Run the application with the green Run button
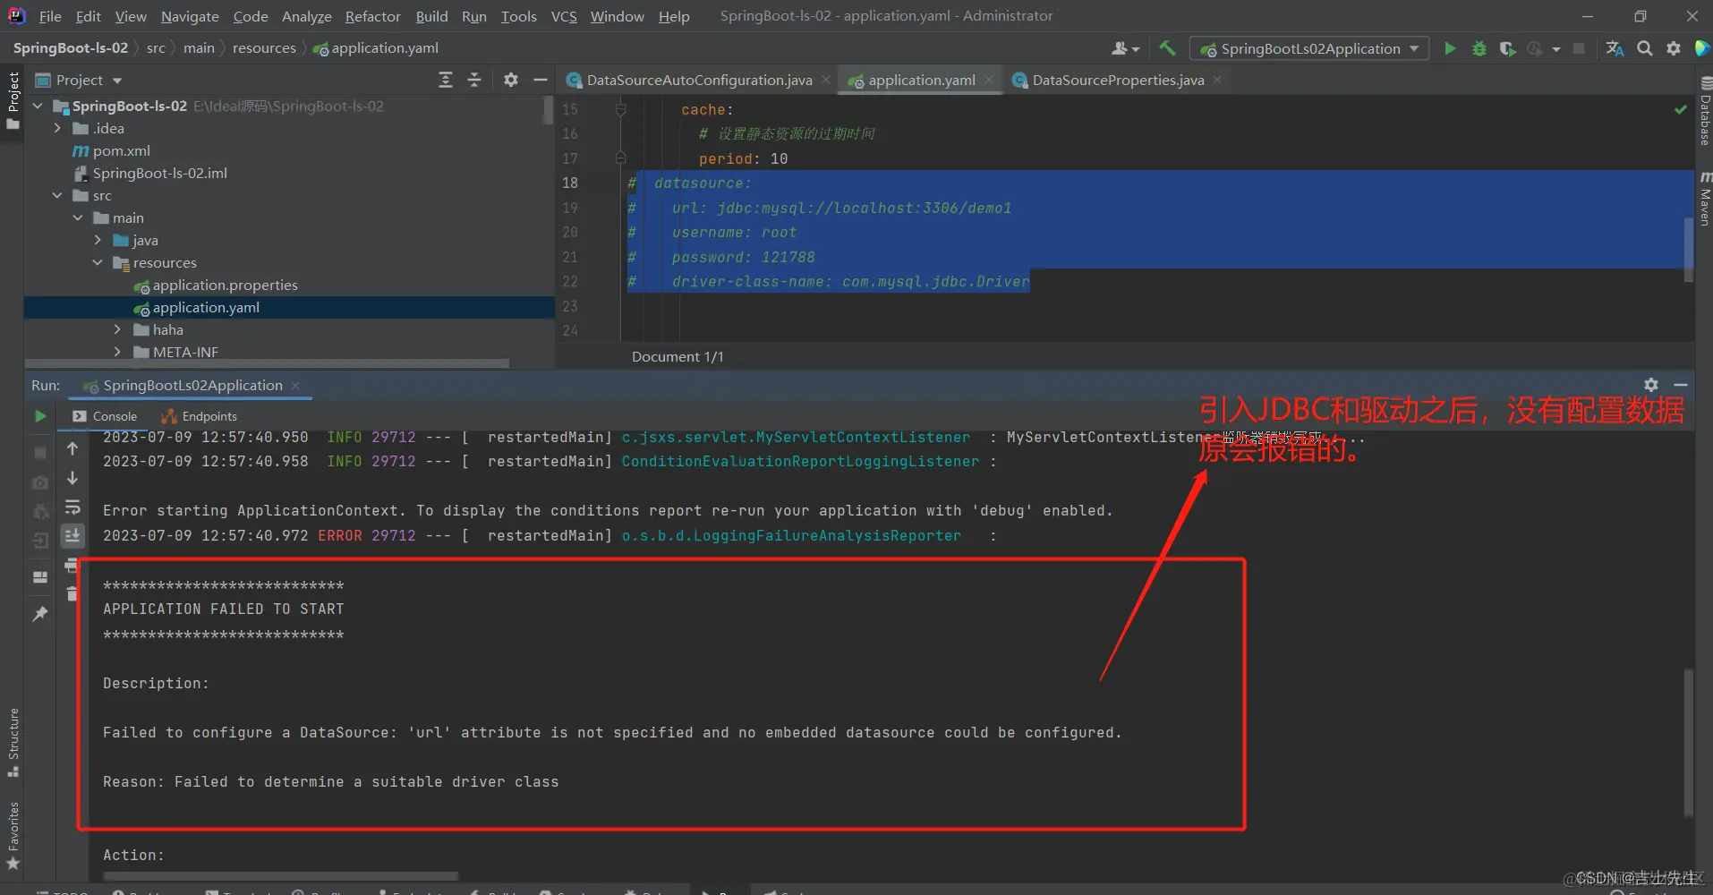The image size is (1713, 895). click(1450, 48)
